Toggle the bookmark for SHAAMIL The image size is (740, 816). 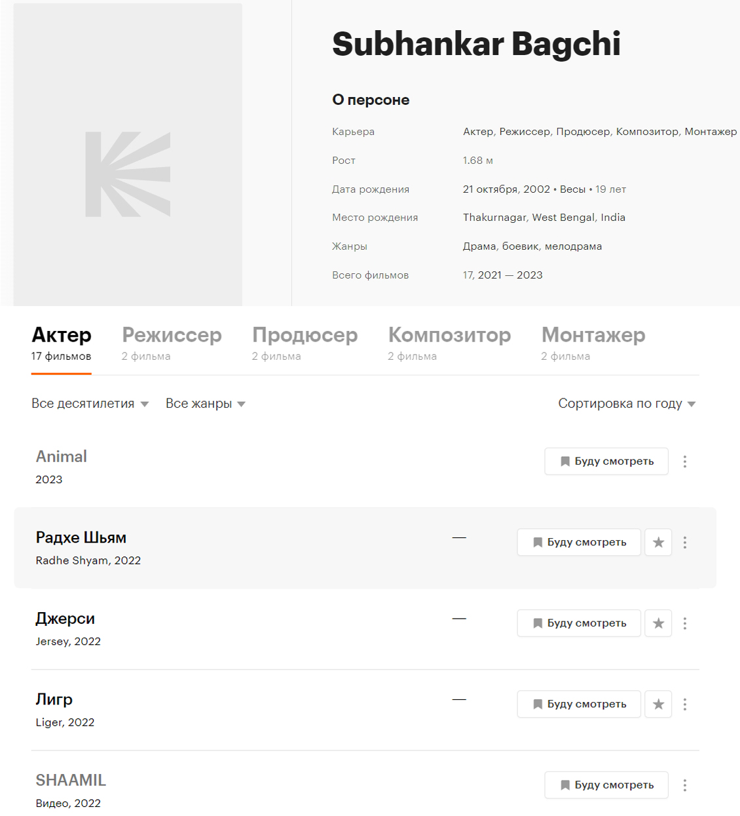click(x=564, y=785)
